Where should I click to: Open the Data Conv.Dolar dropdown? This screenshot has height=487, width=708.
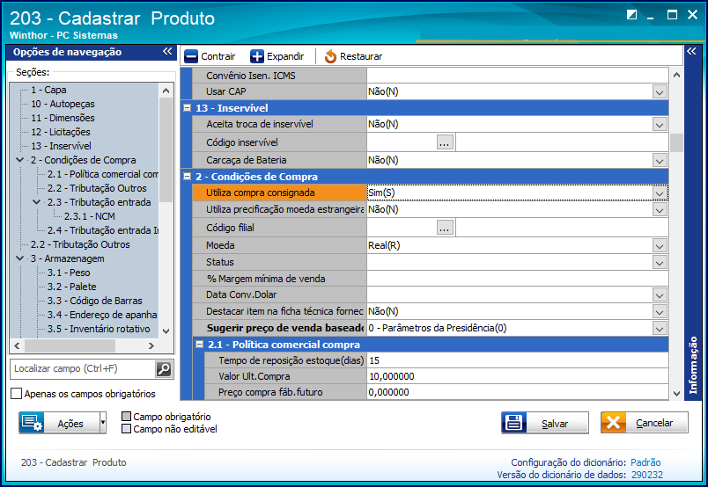660,294
